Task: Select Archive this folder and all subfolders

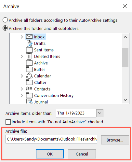Action: click(5, 28)
